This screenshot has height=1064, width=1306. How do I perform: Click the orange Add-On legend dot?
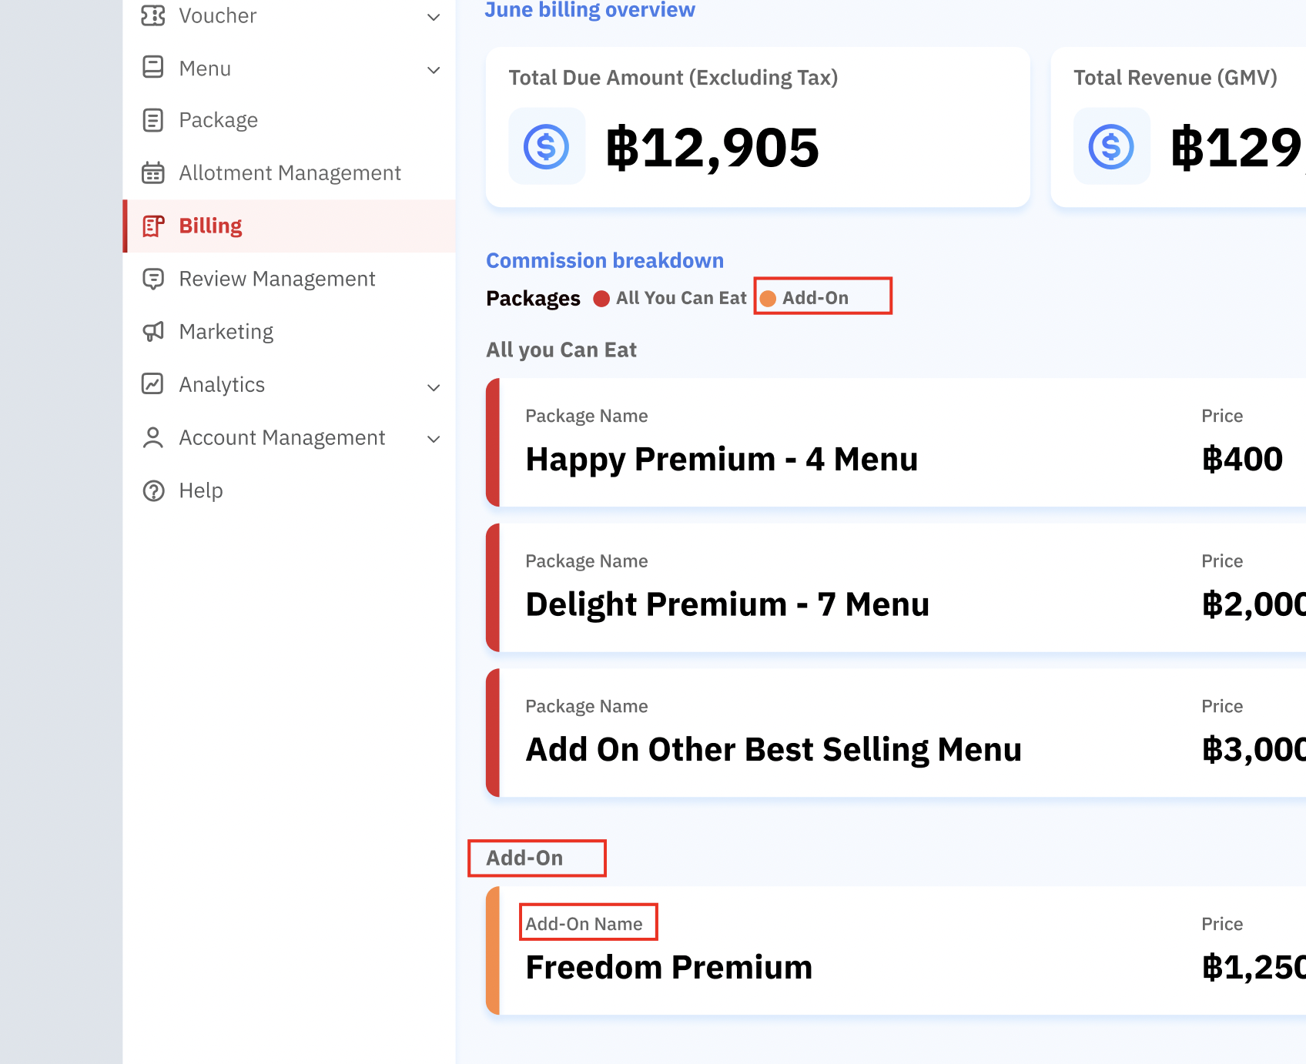[x=768, y=299]
